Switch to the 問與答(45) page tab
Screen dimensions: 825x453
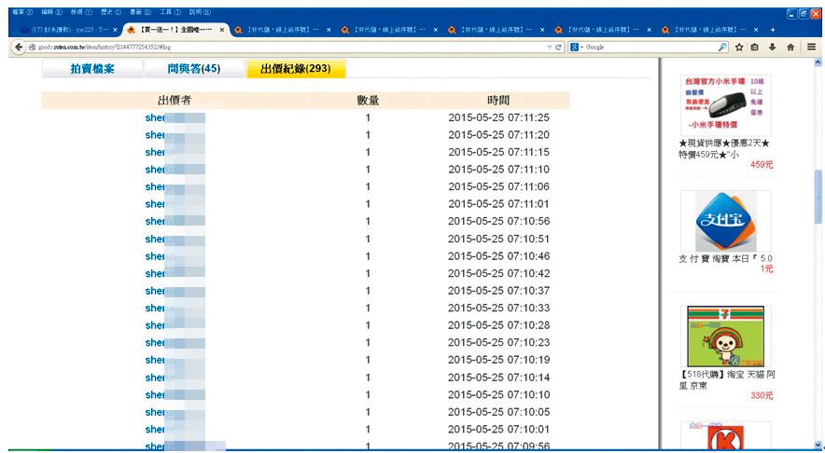click(194, 69)
